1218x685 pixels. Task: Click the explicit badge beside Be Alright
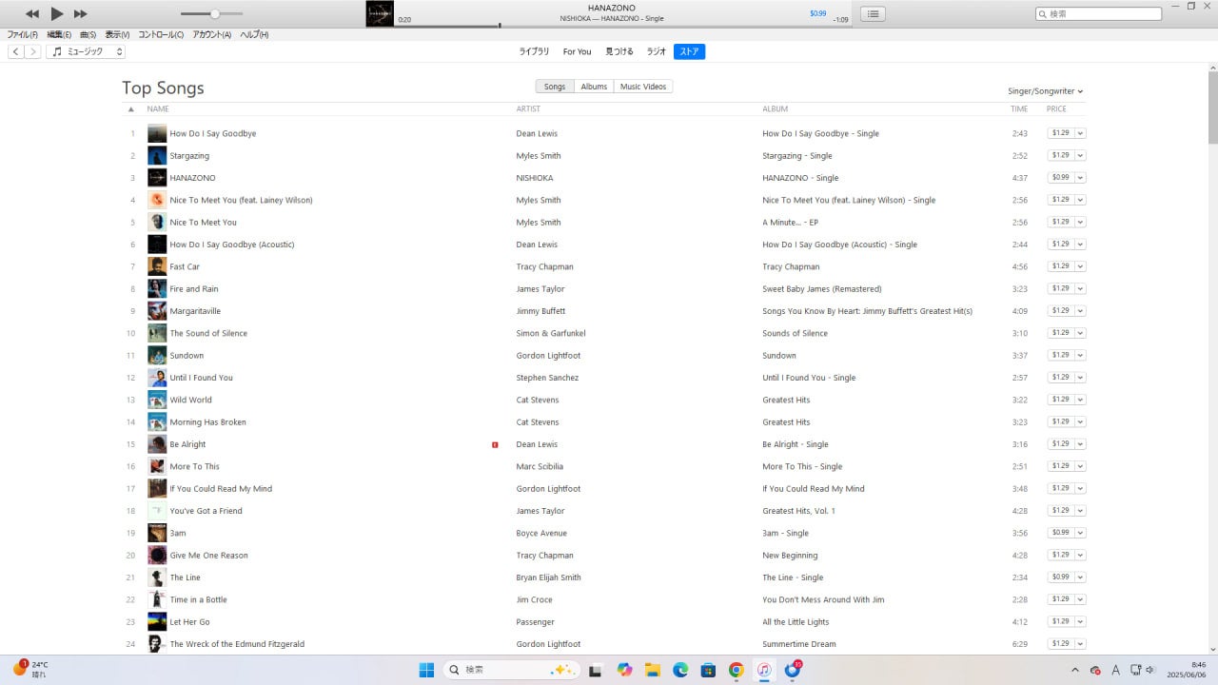coord(495,444)
